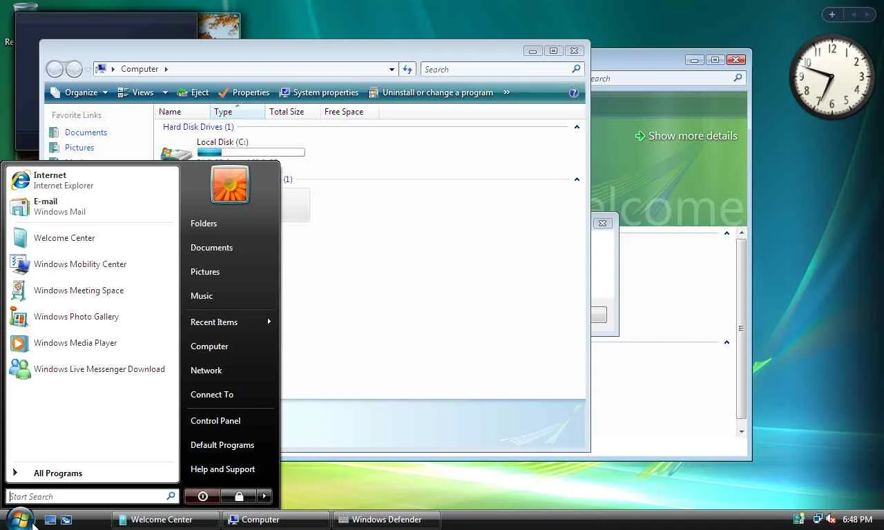Click the Welcome Center vertical scrollbar thumb
The width and height of the screenshot is (884, 530).
pyautogui.click(x=742, y=328)
